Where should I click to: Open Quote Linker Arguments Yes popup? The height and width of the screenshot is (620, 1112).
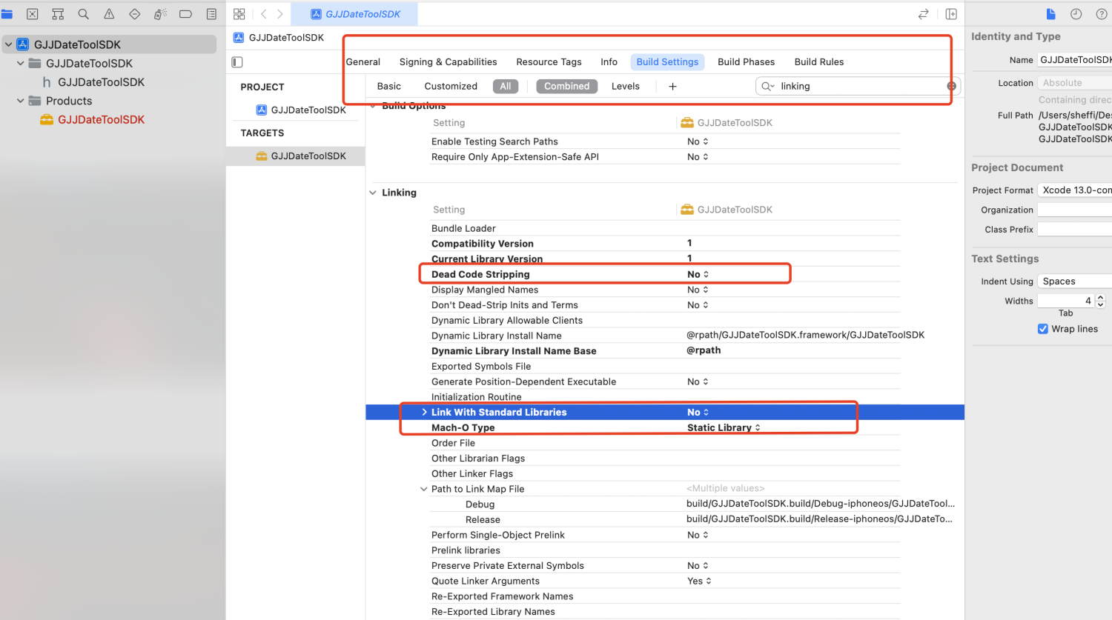pos(699,581)
